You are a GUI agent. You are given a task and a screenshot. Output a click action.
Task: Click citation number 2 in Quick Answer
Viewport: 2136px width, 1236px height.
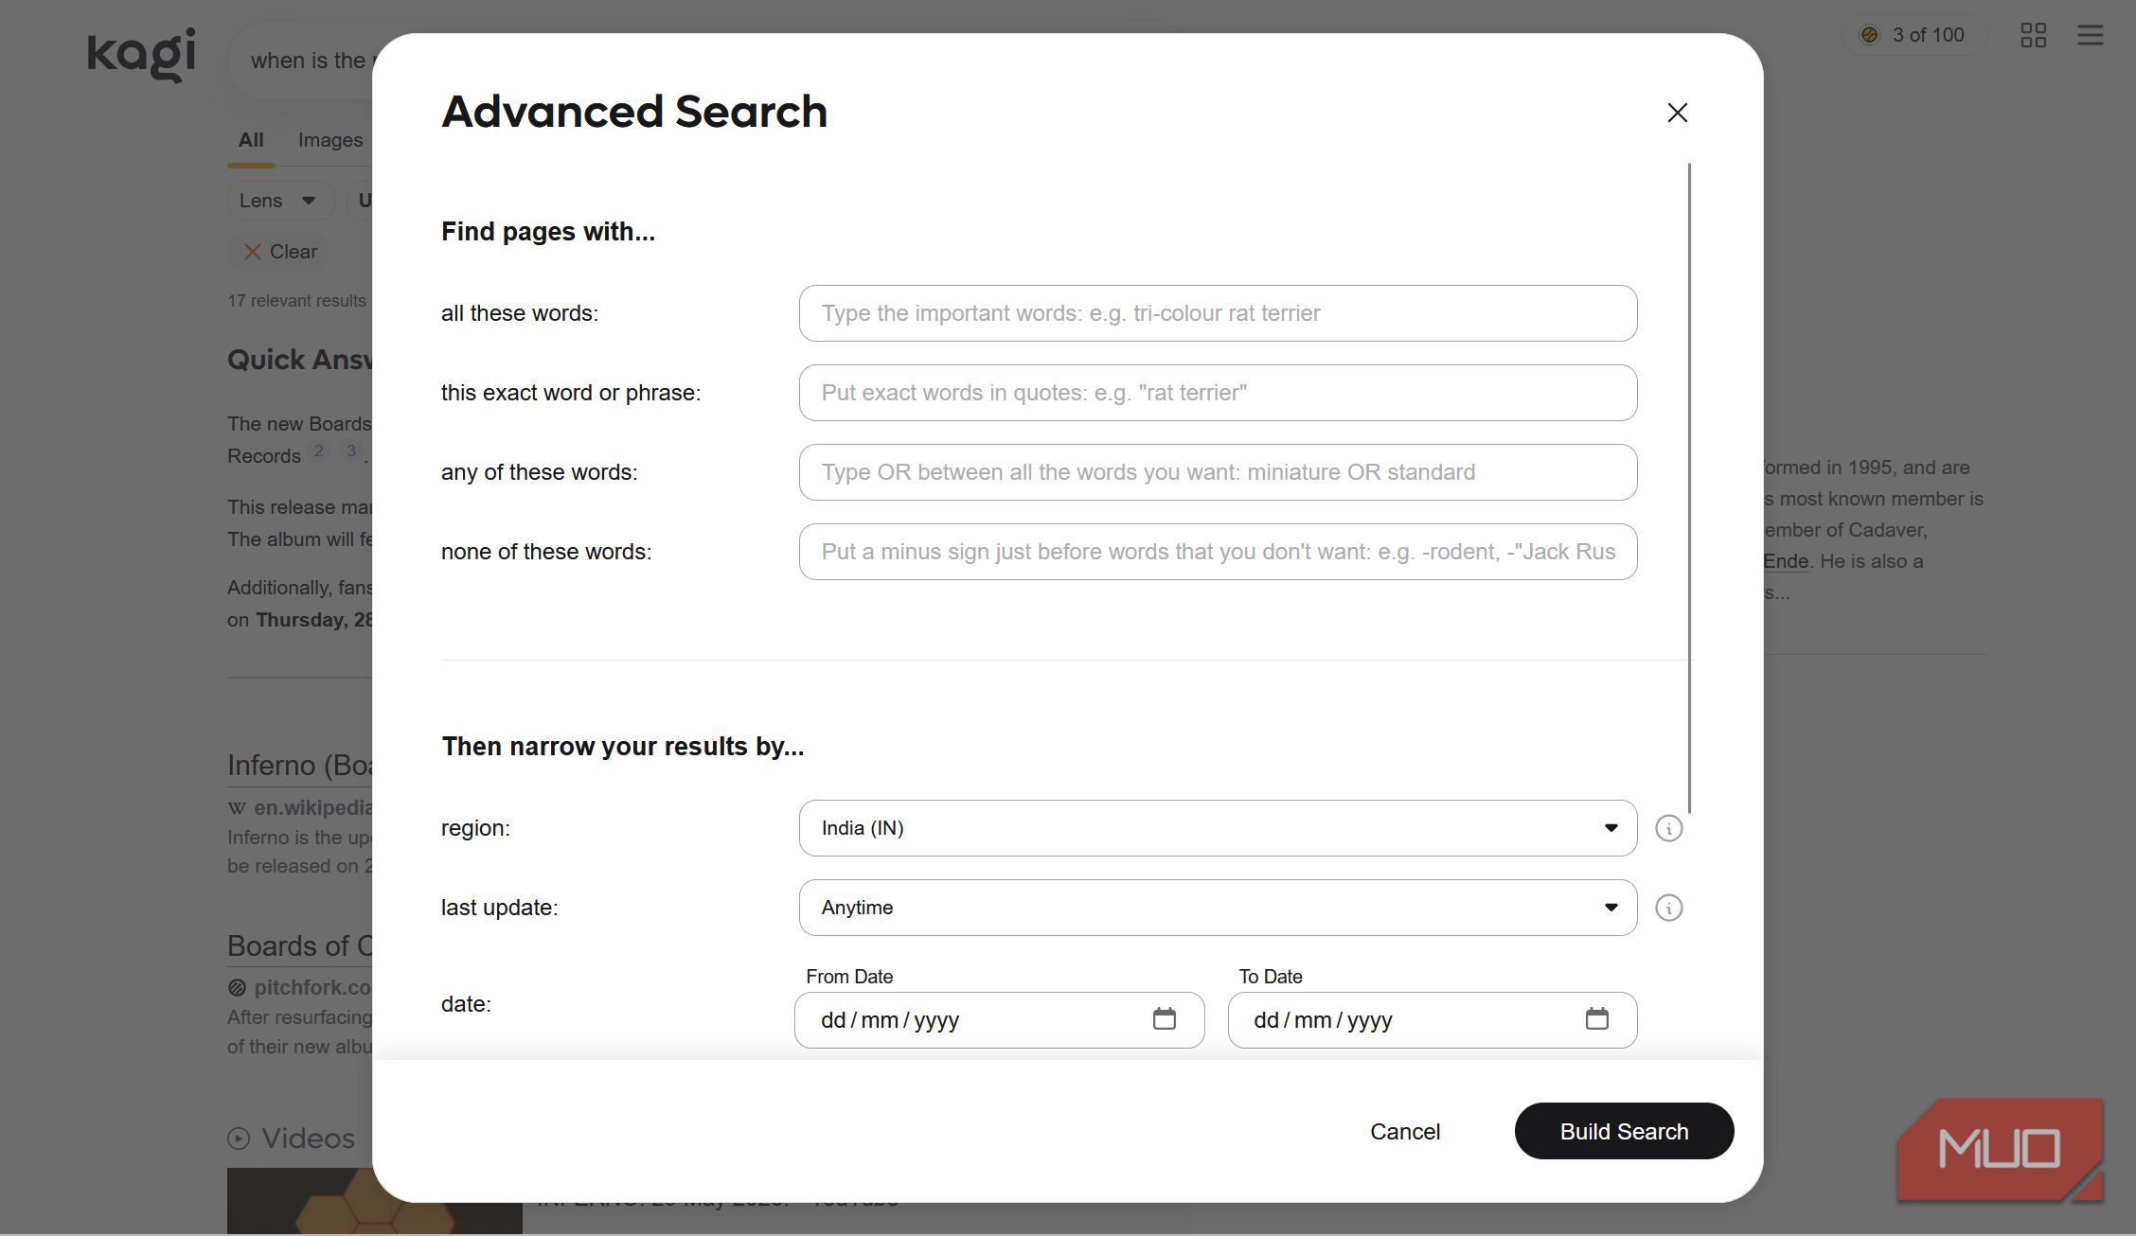pos(319,450)
